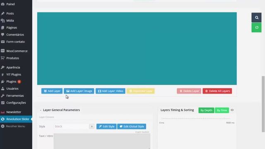265x149 pixels.
Task: Click the Posts pin icon
Action: pos(3,13)
